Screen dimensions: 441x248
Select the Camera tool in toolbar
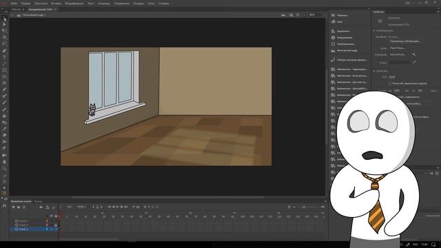[4, 155]
